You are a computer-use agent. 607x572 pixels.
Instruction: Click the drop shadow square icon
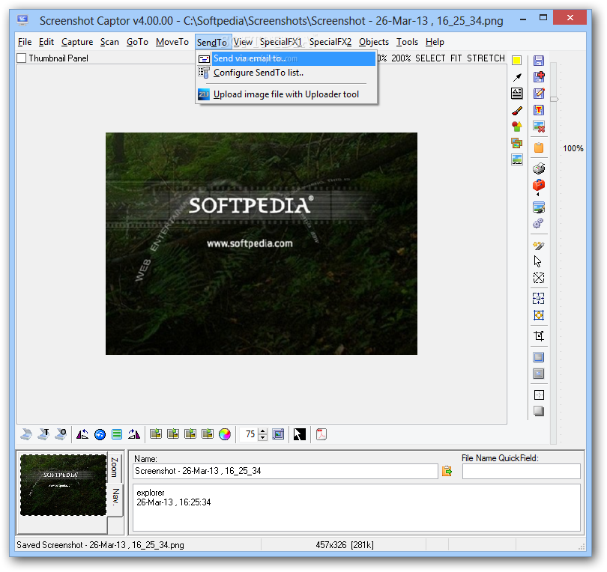[x=539, y=411]
